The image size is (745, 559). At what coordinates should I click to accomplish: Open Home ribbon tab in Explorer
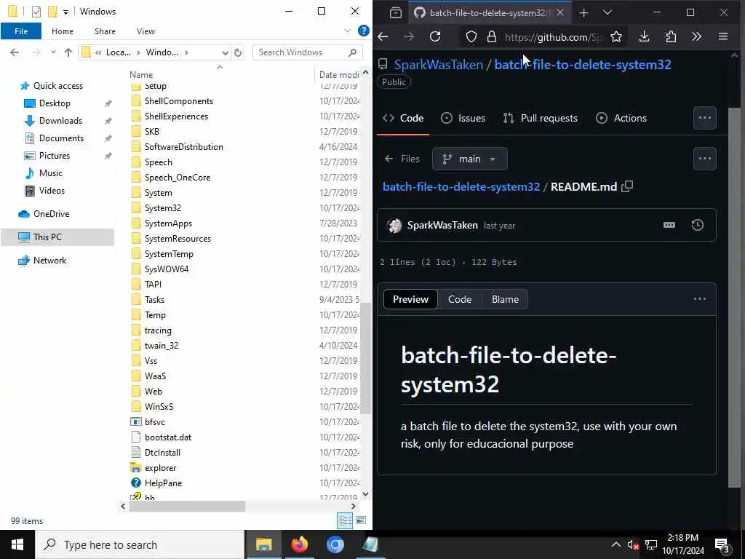(x=63, y=31)
